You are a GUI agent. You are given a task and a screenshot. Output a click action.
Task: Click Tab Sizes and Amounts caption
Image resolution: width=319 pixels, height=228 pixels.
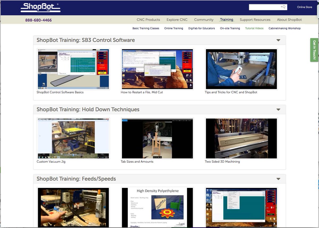[x=137, y=162]
